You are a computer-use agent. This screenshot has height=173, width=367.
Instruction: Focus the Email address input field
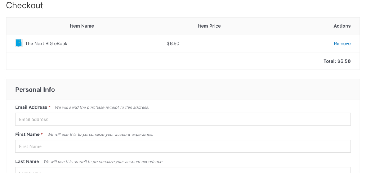point(183,119)
